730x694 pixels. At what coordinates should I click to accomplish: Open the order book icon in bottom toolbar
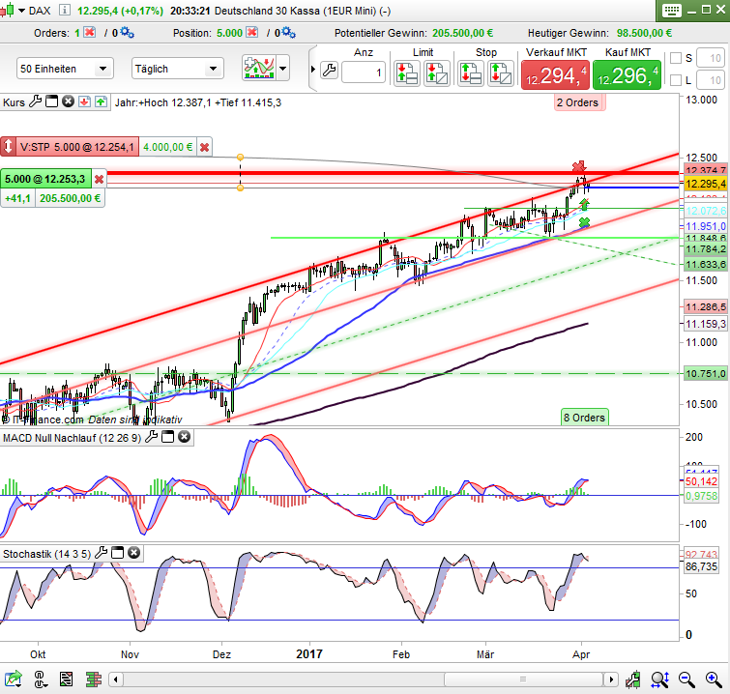[94, 680]
